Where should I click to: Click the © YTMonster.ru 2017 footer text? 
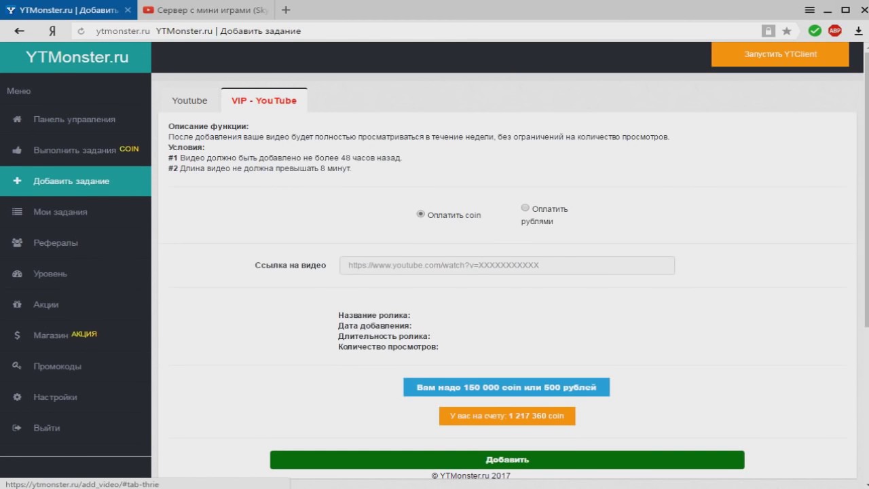point(470,476)
